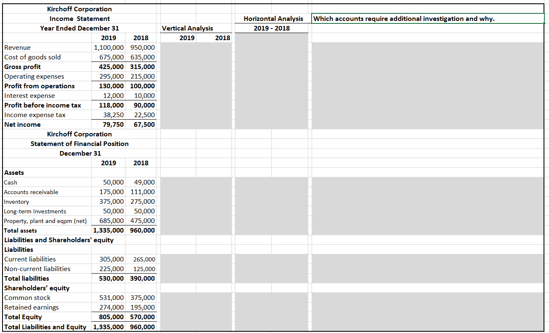Click the Long-term investments label
This screenshot has height=333, width=549.
[35, 211]
